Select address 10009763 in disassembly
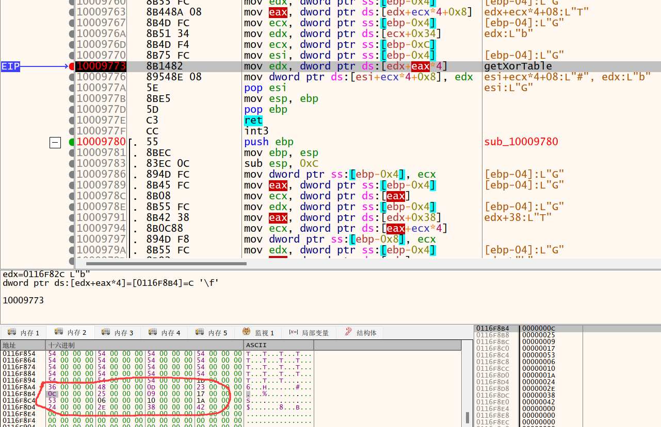Viewport: 661px width, 427px height. click(x=101, y=12)
